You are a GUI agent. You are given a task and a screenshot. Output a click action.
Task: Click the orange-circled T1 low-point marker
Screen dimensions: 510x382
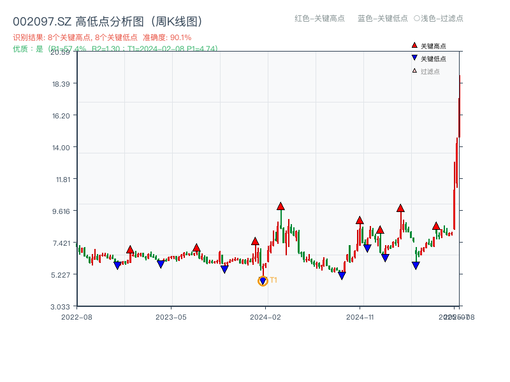pos(263,281)
